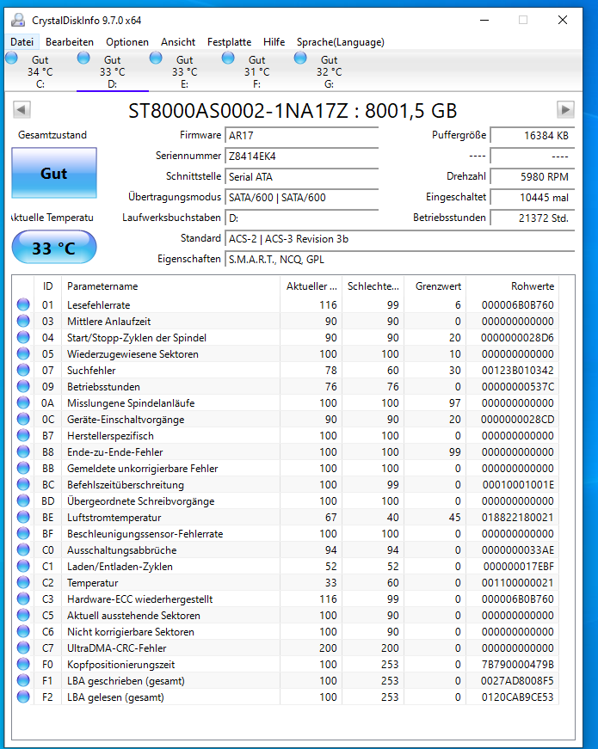598x749 pixels.
Task: Open the Hilfe menu
Action: (274, 42)
